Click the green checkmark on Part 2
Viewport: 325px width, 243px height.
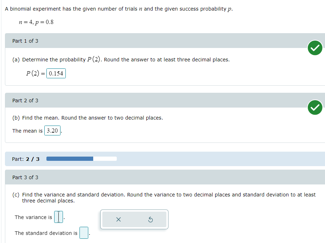[x=315, y=108]
